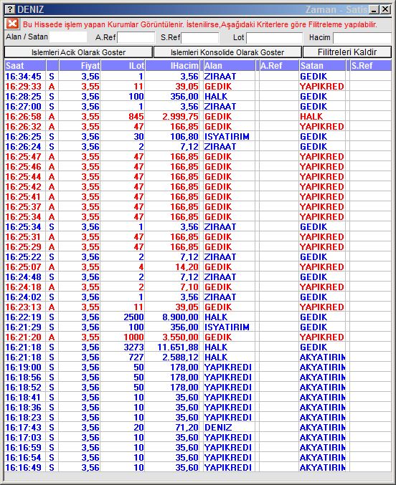Click time cell 16:23:13

point(23,307)
